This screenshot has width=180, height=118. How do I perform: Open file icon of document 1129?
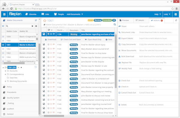[44, 53]
